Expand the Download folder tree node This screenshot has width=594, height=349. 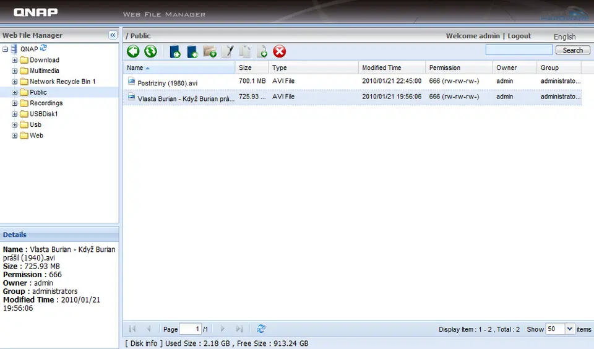pos(15,60)
